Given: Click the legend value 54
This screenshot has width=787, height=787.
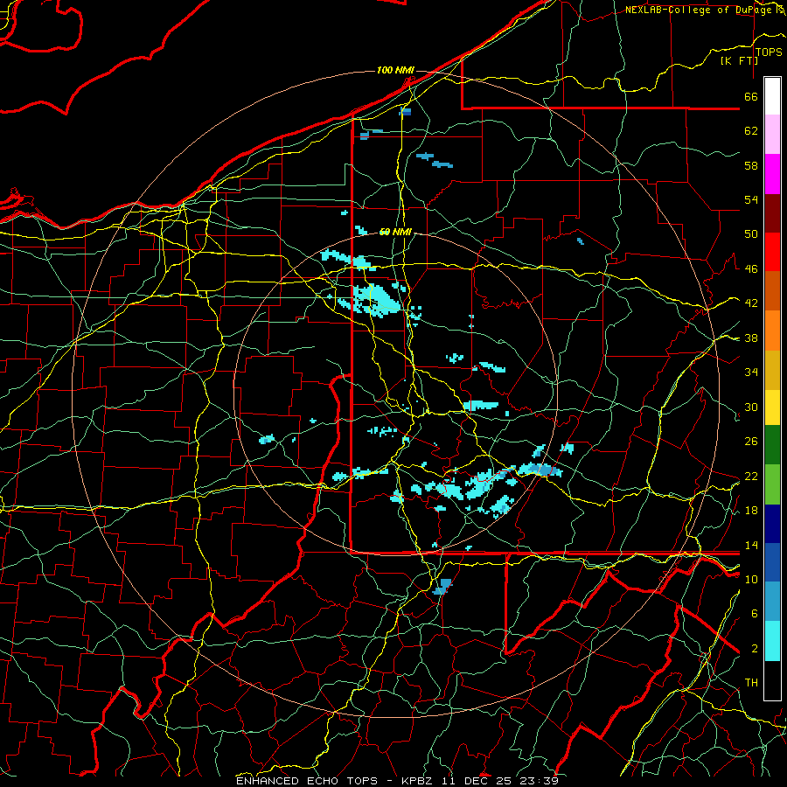Looking at the screenshot, I should pyautogui.click(x=751, y=199).
